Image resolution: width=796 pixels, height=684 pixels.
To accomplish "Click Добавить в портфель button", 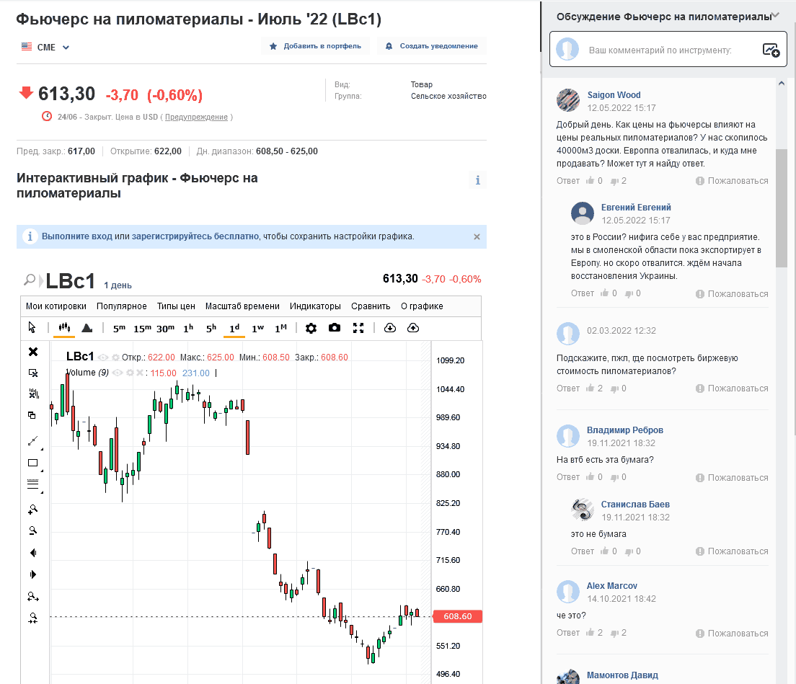I will [316, 46].
